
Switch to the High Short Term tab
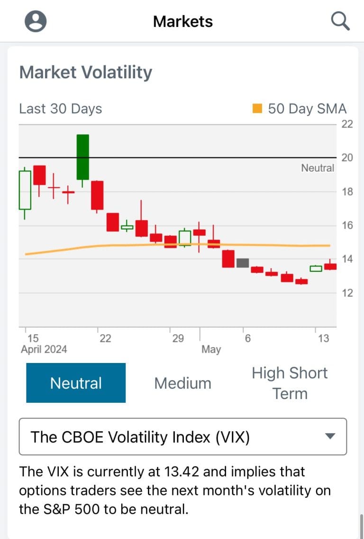point(290,383)
